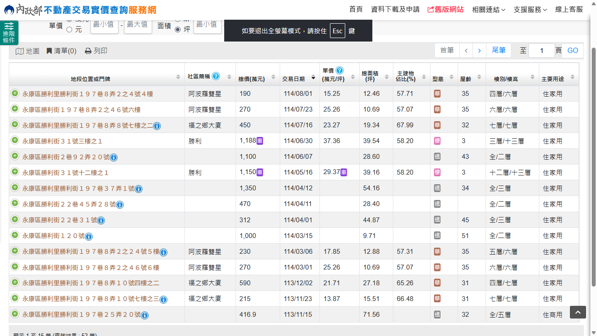Image resolution: width=597 pixels, height=336 pixels.
Task: Click info icon on 勝利街197巷37弄1號 row
Action: (x=139, y=189)
